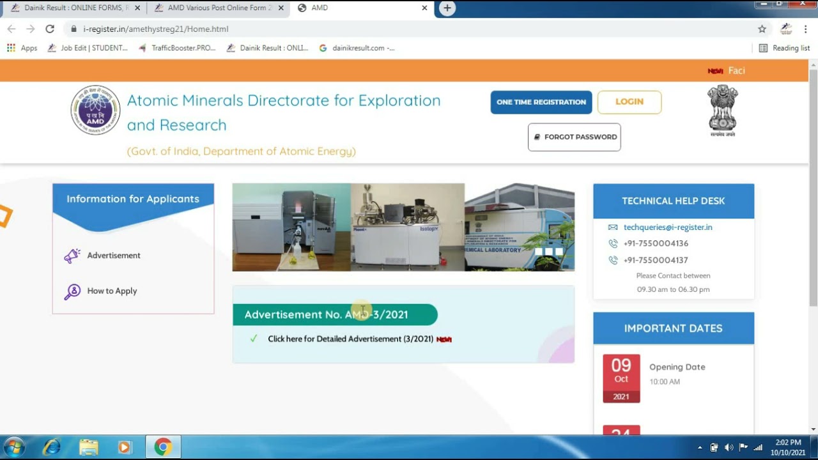
Task: Click the AMD organization logo
Action: point(95,110)
